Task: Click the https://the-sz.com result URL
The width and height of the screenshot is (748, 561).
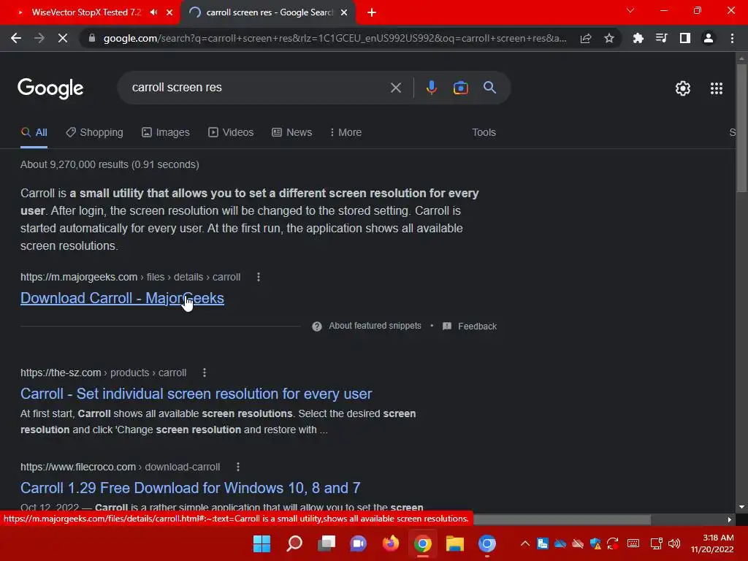Action: click(x=104, y=373)
